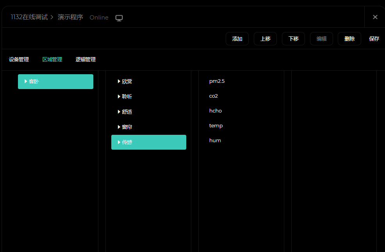The image size is (385, 252).
Task: Expand the 欣赏 item arrow
Action: (x=119, y=81)
